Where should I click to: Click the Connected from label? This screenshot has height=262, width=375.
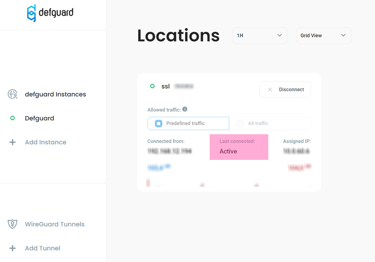(x=166, y=141)
